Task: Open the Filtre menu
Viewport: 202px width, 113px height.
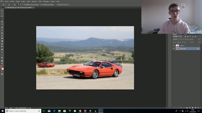Action: [x=40, y=1]
